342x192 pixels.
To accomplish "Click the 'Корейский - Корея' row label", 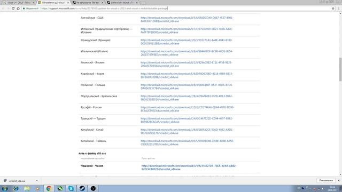I will 92,74.
